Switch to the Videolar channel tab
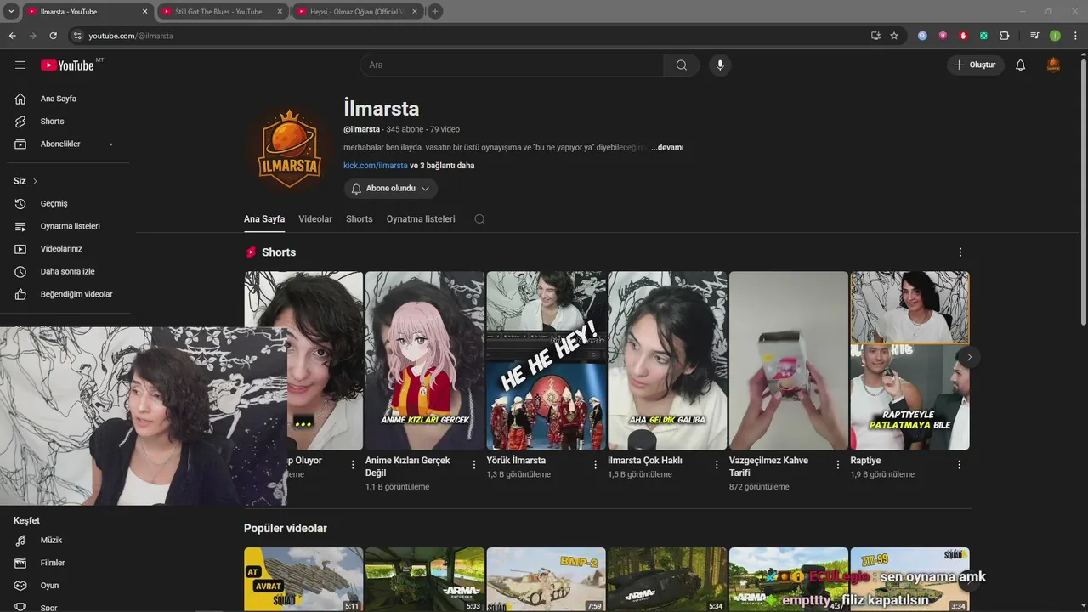 315,219
